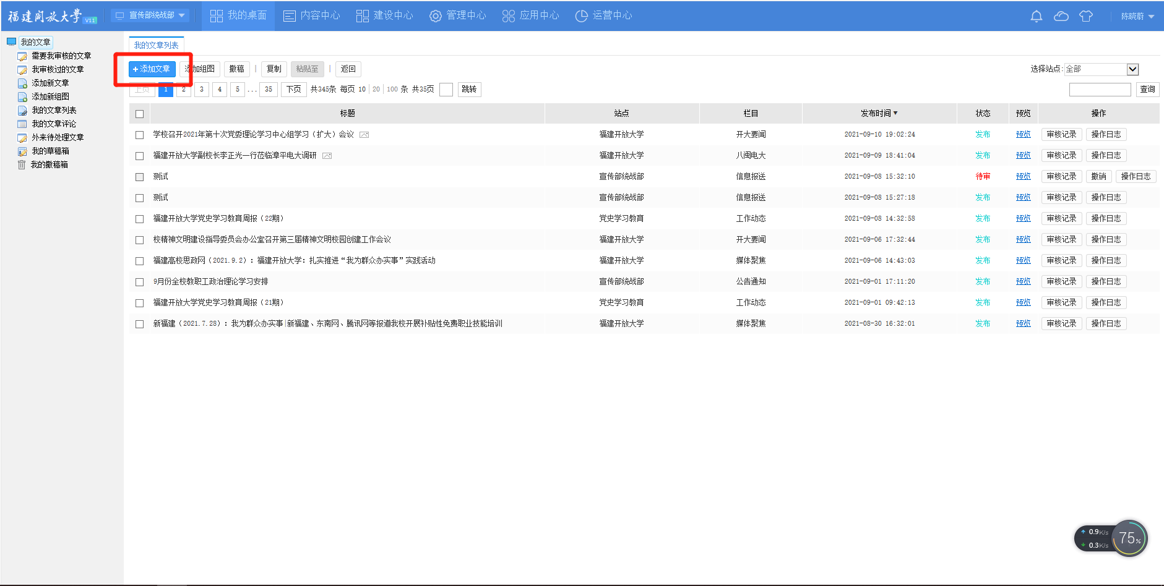The height and width of the screenshot is (586, 1164).
Task: Toggle the select-all checkbox in table header
Action: pyautogui.click(x=139, y=114)
